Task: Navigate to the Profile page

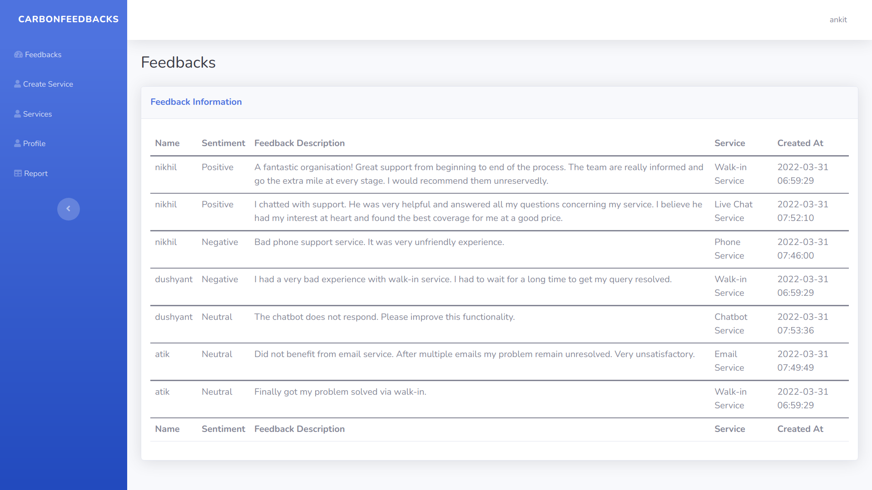Action: coord(34,143)
